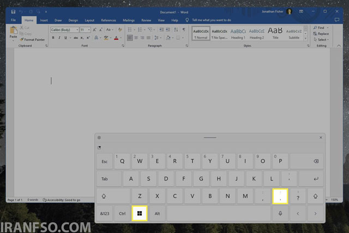Screen dimensions: 349x233
Task: Tap the microphone dictation key
Action: [x=280, y=213]
